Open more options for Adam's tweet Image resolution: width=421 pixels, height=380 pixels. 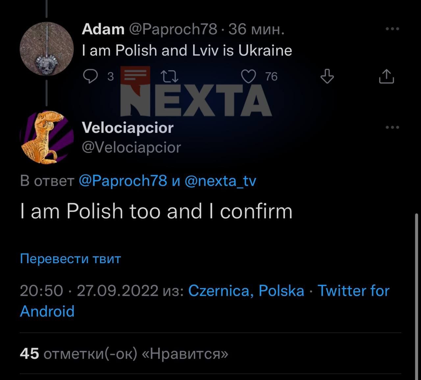click(x=392, y=29)
